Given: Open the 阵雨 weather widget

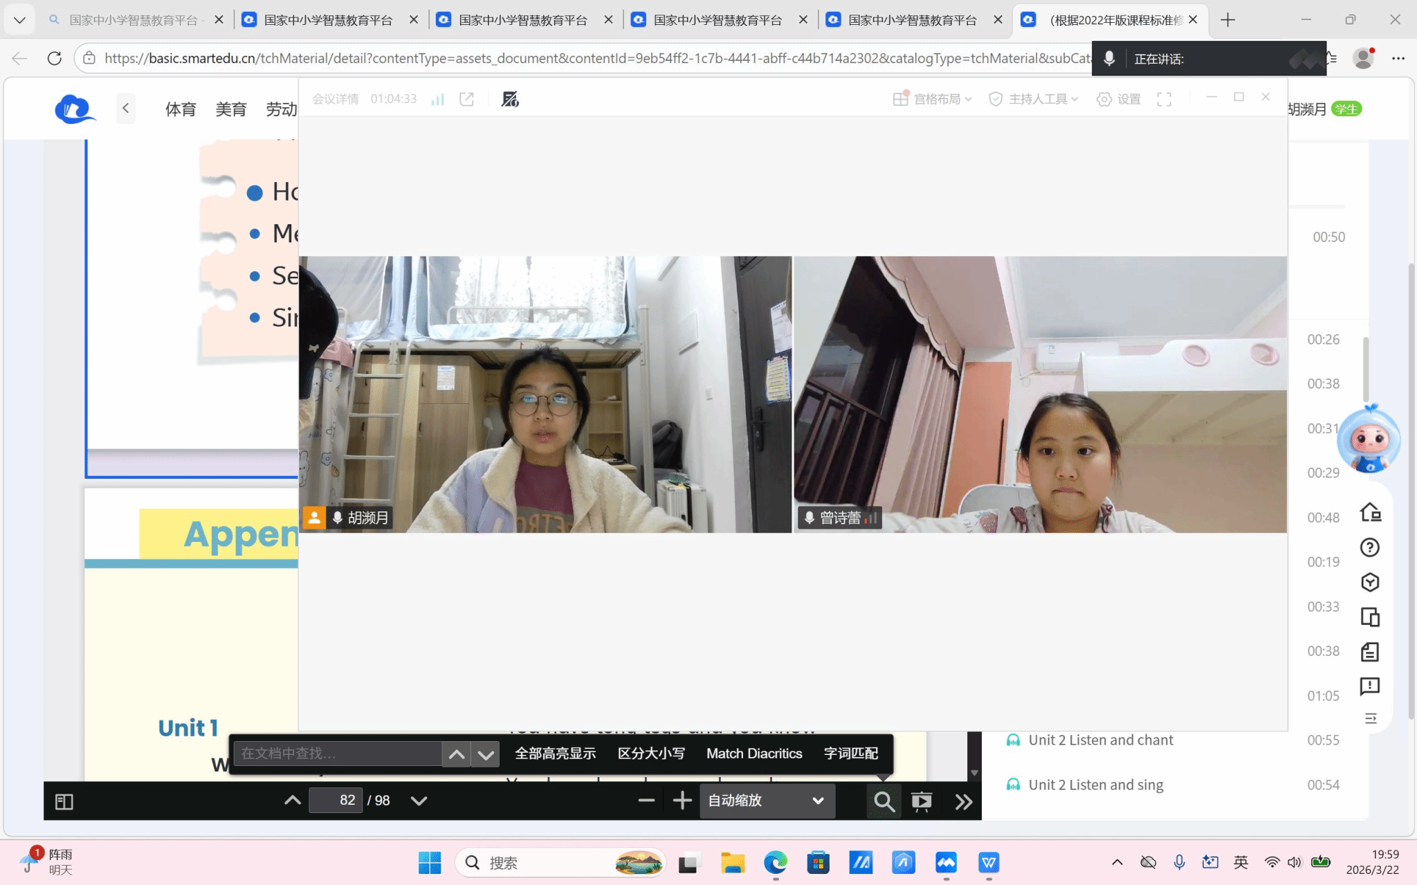Looking at the screenshot, I should coord(47,862).
